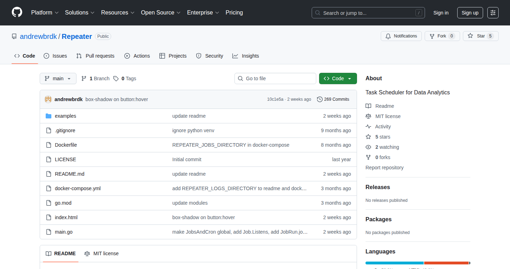510x269 pixels.
Task: View the 5 stars link
Action: [383, 137]
